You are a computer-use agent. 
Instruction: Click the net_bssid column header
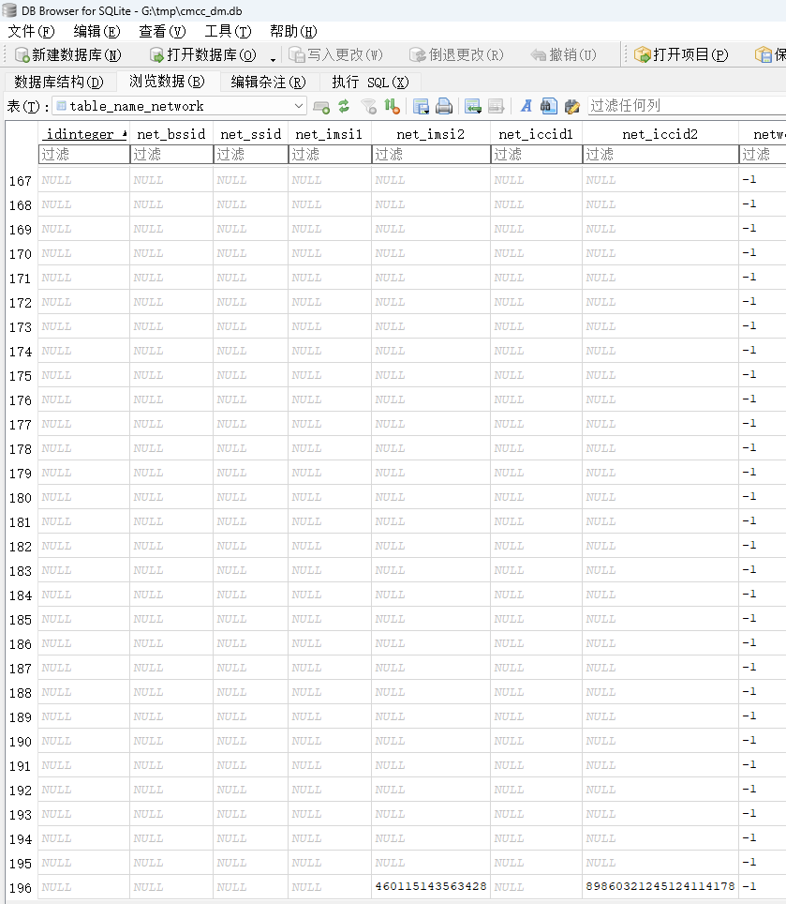coord(171,134)
